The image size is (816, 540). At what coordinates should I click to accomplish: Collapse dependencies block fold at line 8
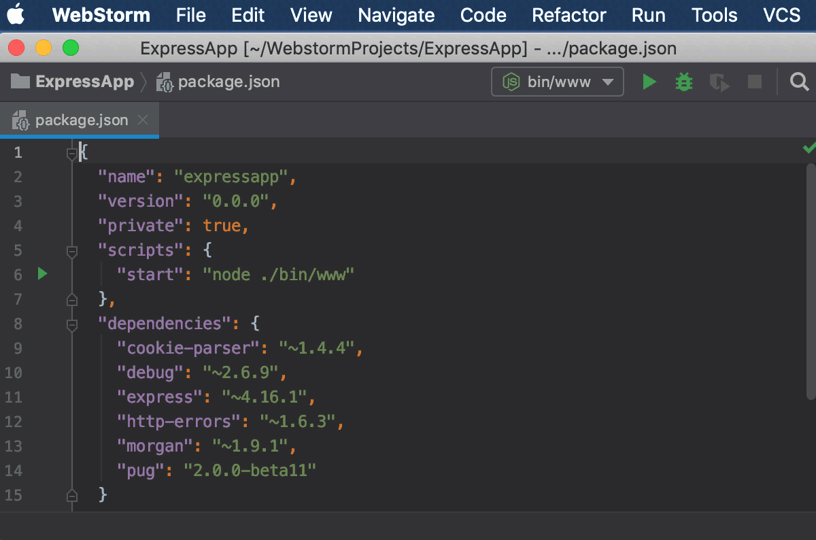click(x=72, y=325)
